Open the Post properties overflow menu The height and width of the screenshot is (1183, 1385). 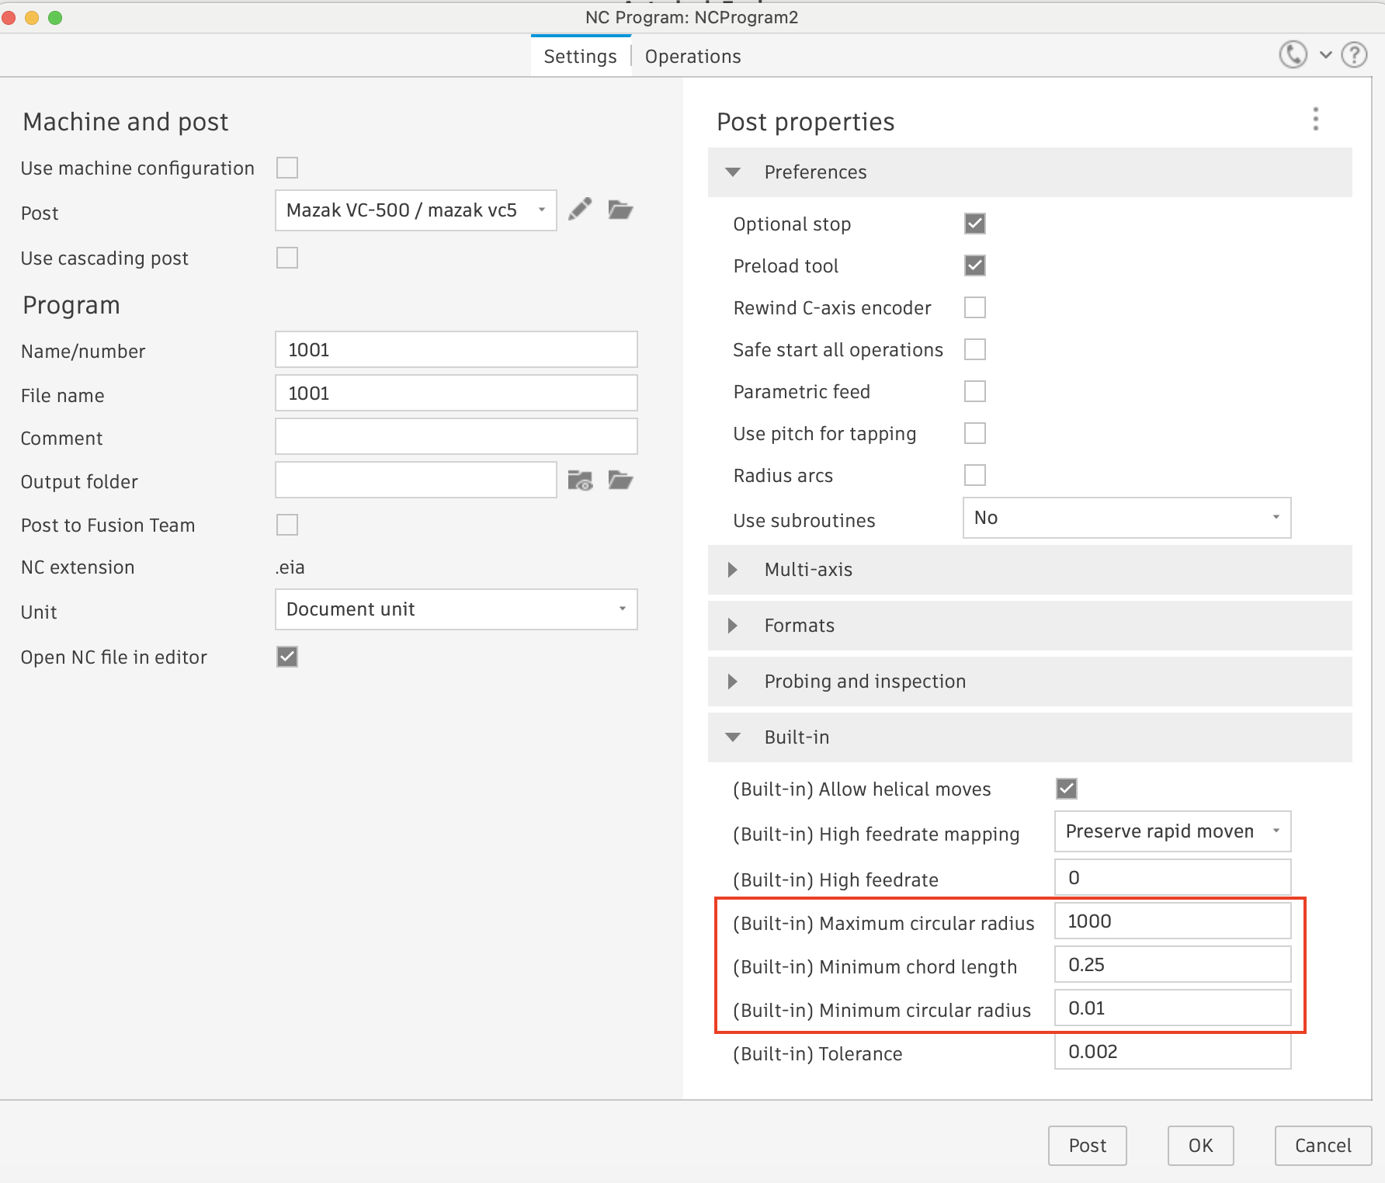click(1316, 119)
